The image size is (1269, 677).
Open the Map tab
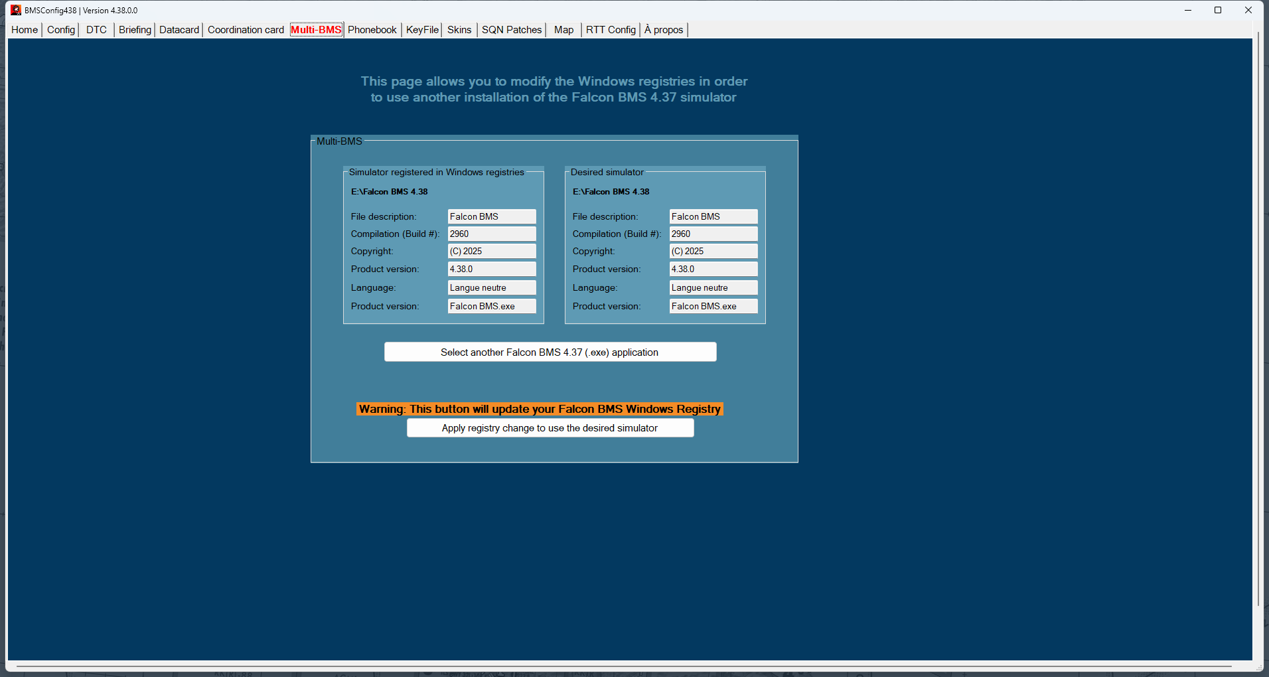coord(564,30)
